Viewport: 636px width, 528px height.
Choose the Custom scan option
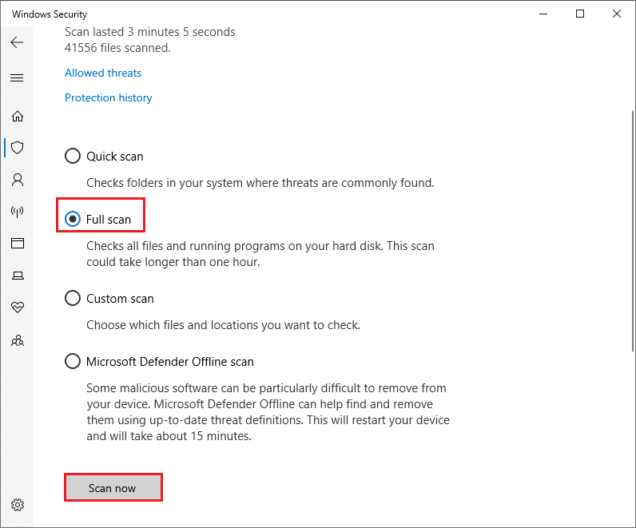tap(73, 298)
